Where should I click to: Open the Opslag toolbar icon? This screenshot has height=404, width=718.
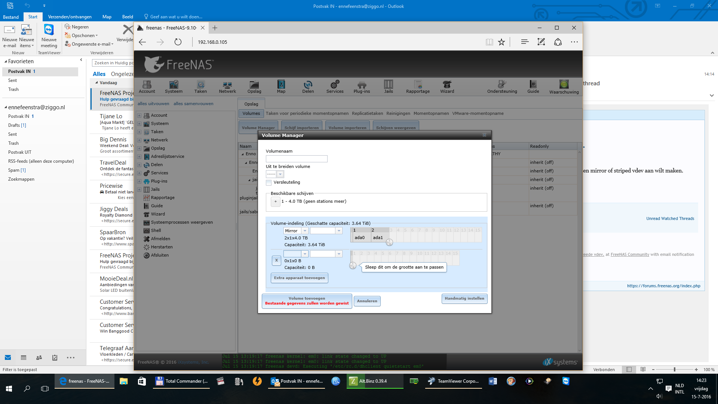coord(254,87)
